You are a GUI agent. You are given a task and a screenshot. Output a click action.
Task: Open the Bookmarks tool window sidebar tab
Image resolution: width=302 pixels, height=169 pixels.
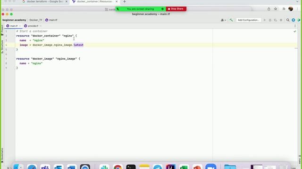pyautogui.click(x=2, y=155)
